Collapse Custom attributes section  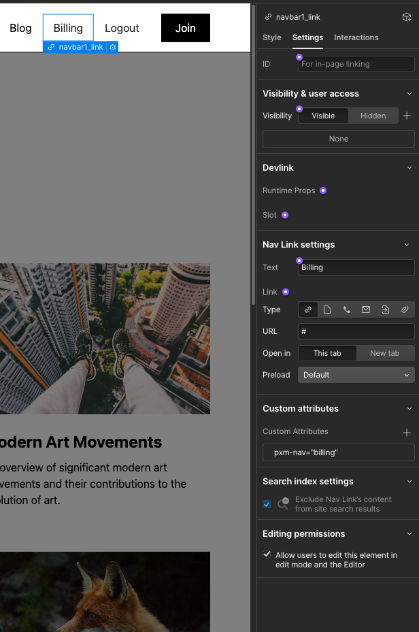[409, 409]
